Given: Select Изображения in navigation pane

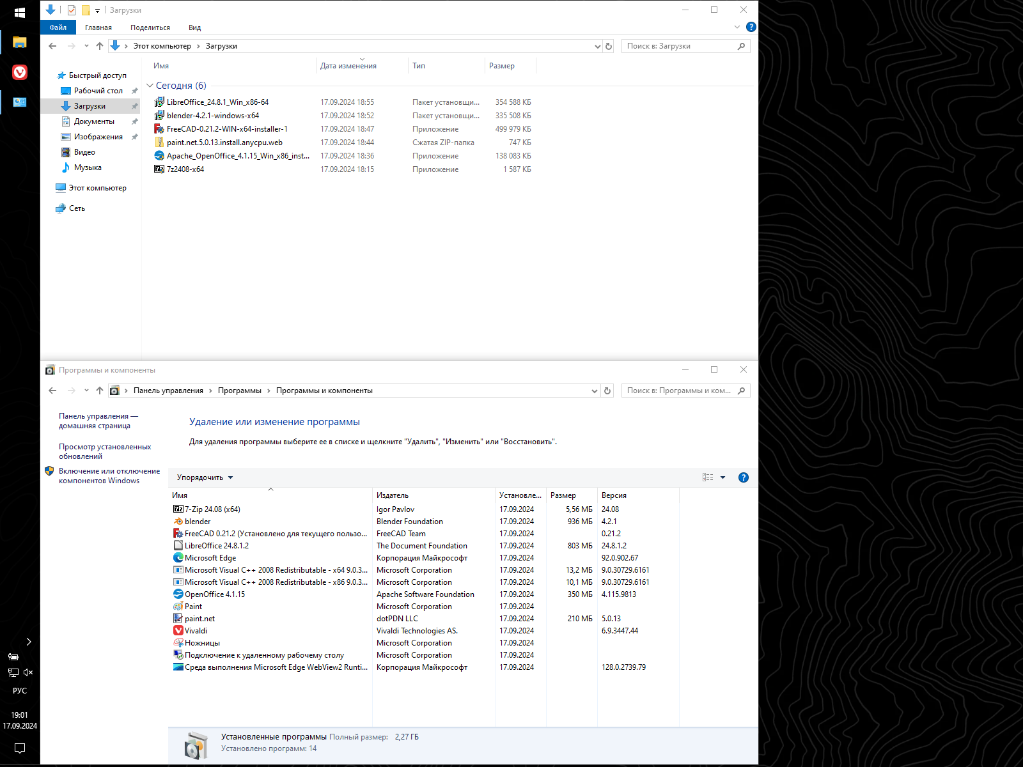Looking at the screenshot, I should click(x=98, y=137).
